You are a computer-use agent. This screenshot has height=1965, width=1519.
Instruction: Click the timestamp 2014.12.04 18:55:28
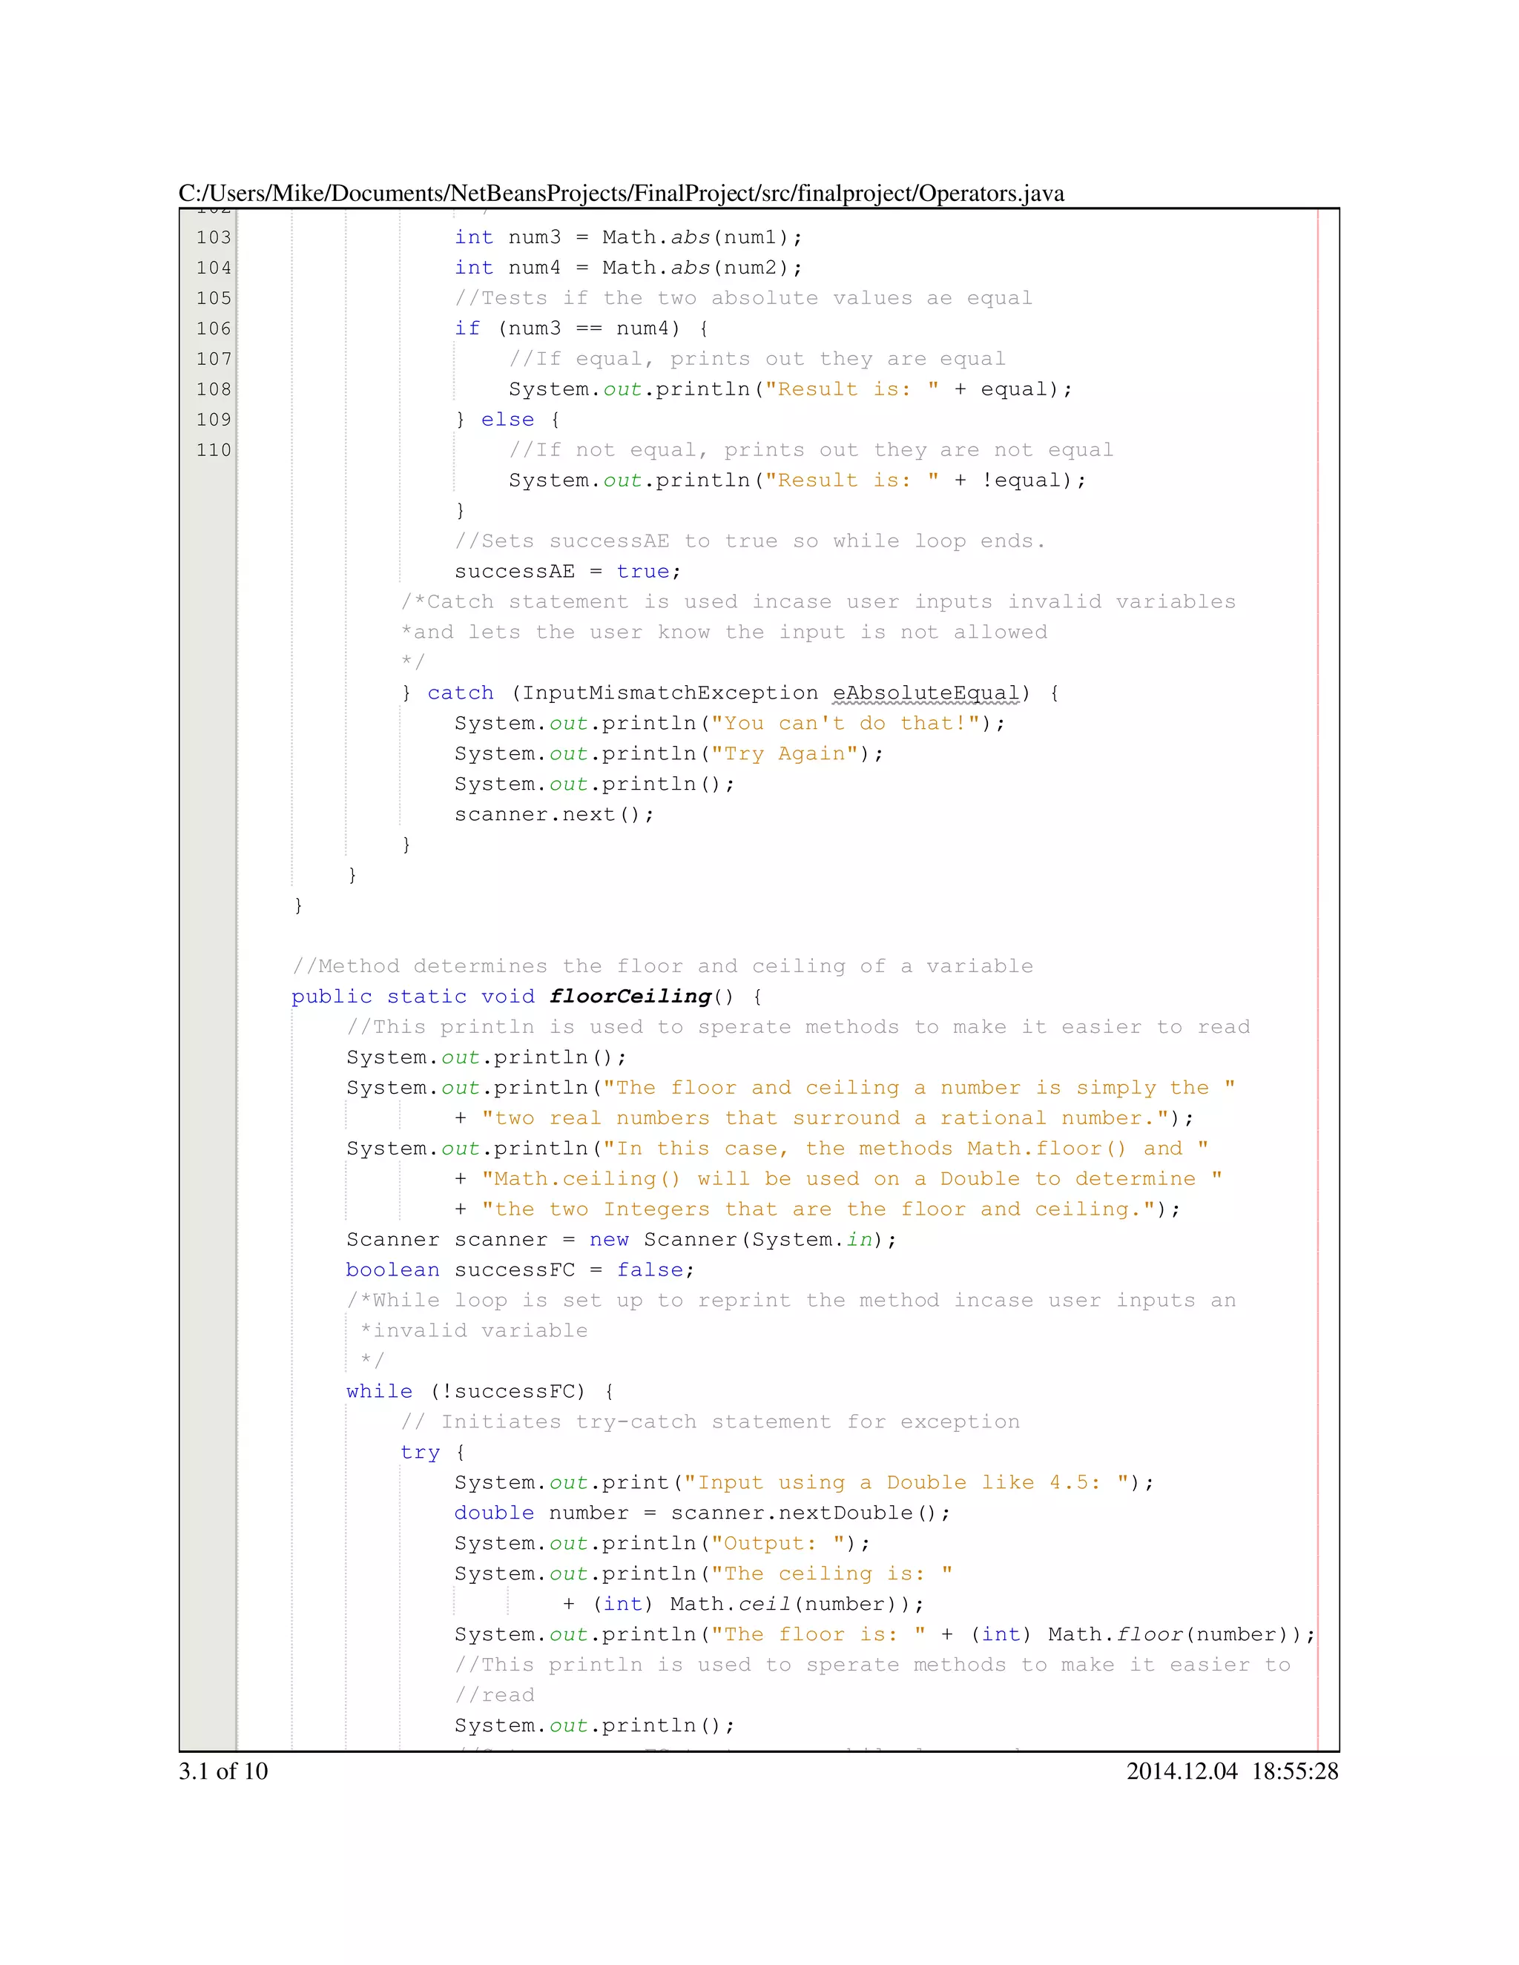pos(1232,1771)
